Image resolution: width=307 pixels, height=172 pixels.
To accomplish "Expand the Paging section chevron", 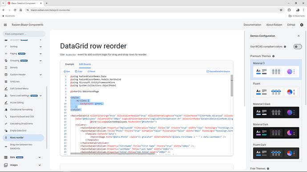I will tap(40, 54).
